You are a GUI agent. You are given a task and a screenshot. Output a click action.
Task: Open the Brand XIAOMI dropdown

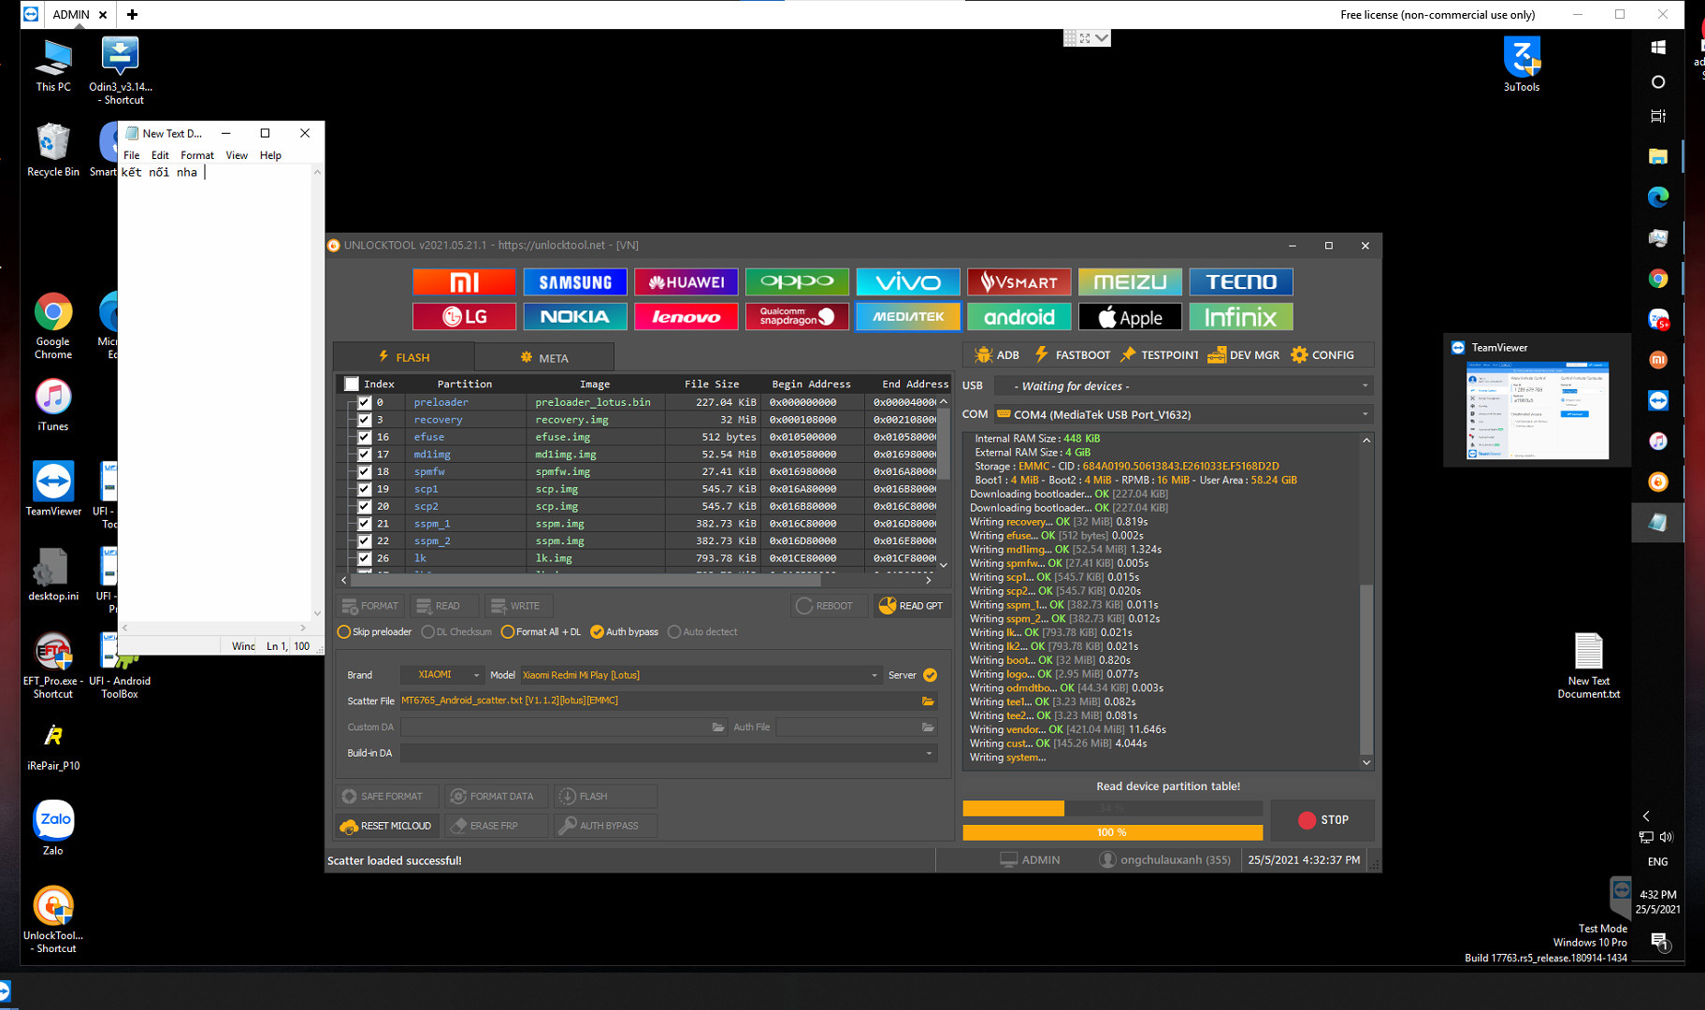coord(441,674)
